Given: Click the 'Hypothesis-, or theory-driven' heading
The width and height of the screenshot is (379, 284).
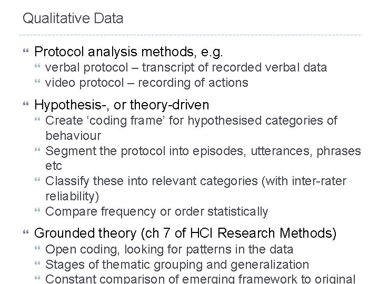Looking at the screenshot, I should click(x=122, y=105).
